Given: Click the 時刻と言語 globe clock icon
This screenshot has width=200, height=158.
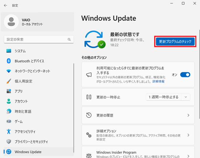Looking at the screenshot, I should click(x=9, y=111).
